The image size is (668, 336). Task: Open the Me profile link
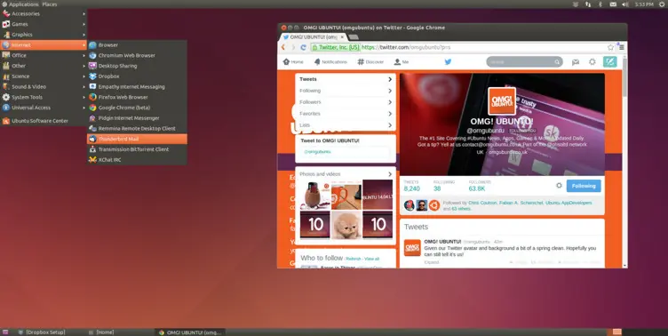pyautogui.click(x=402, y=62)
